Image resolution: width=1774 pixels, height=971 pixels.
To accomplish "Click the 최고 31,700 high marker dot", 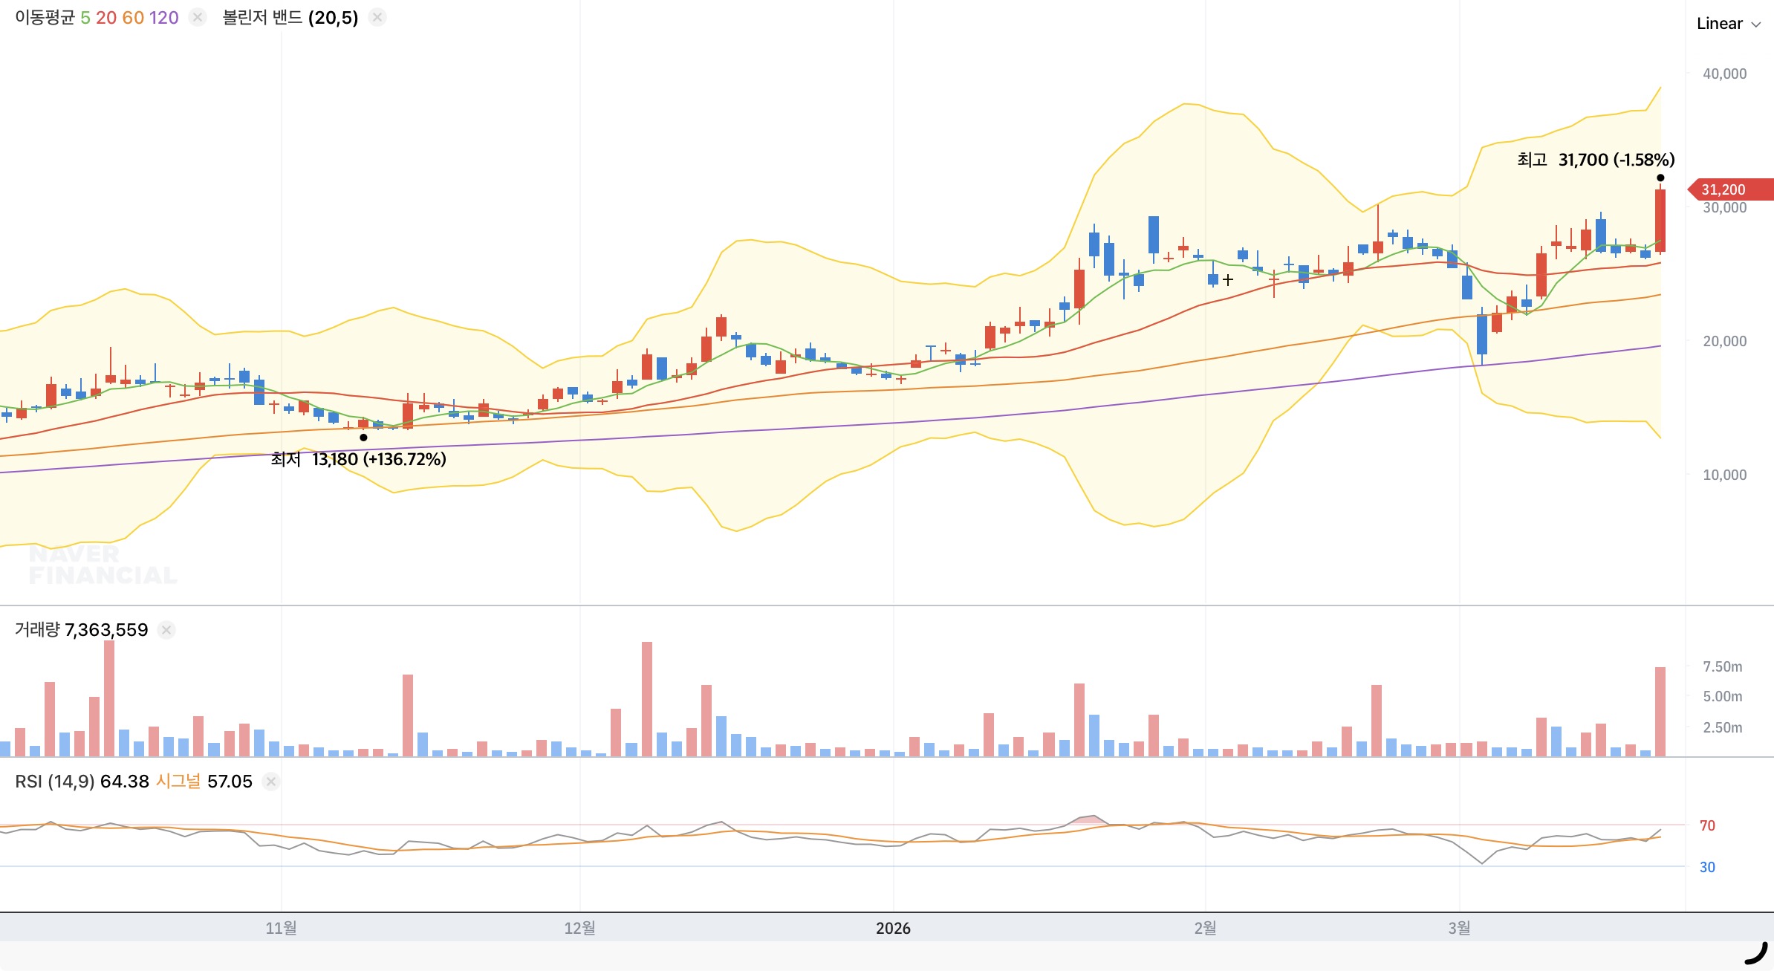I will (x=1660, y=178).
